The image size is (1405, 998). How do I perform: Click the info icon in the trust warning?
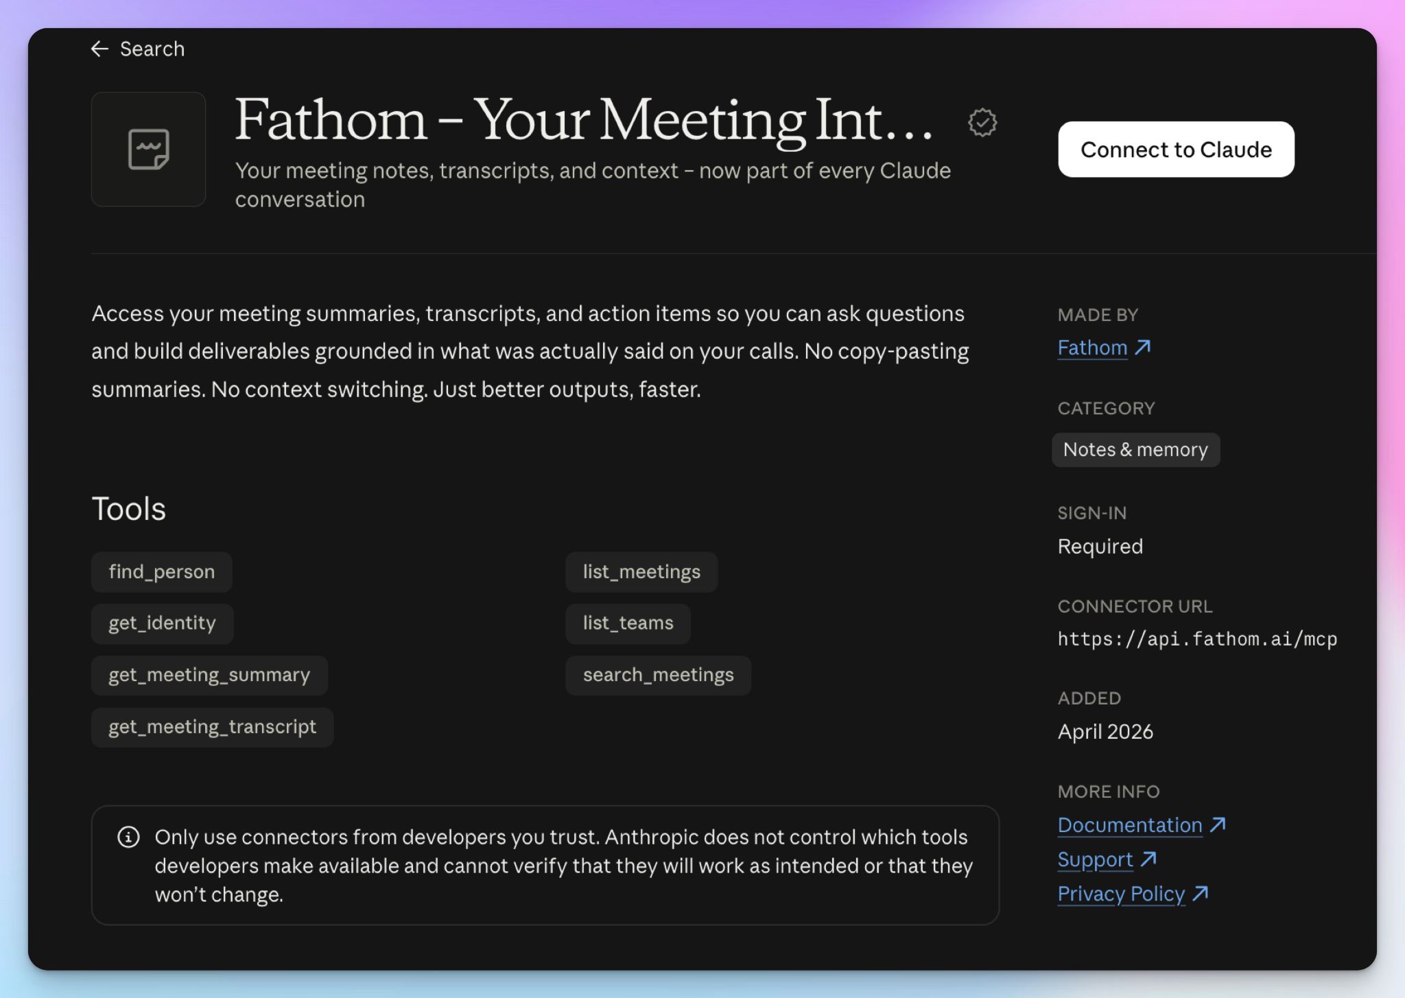(128, 837)
